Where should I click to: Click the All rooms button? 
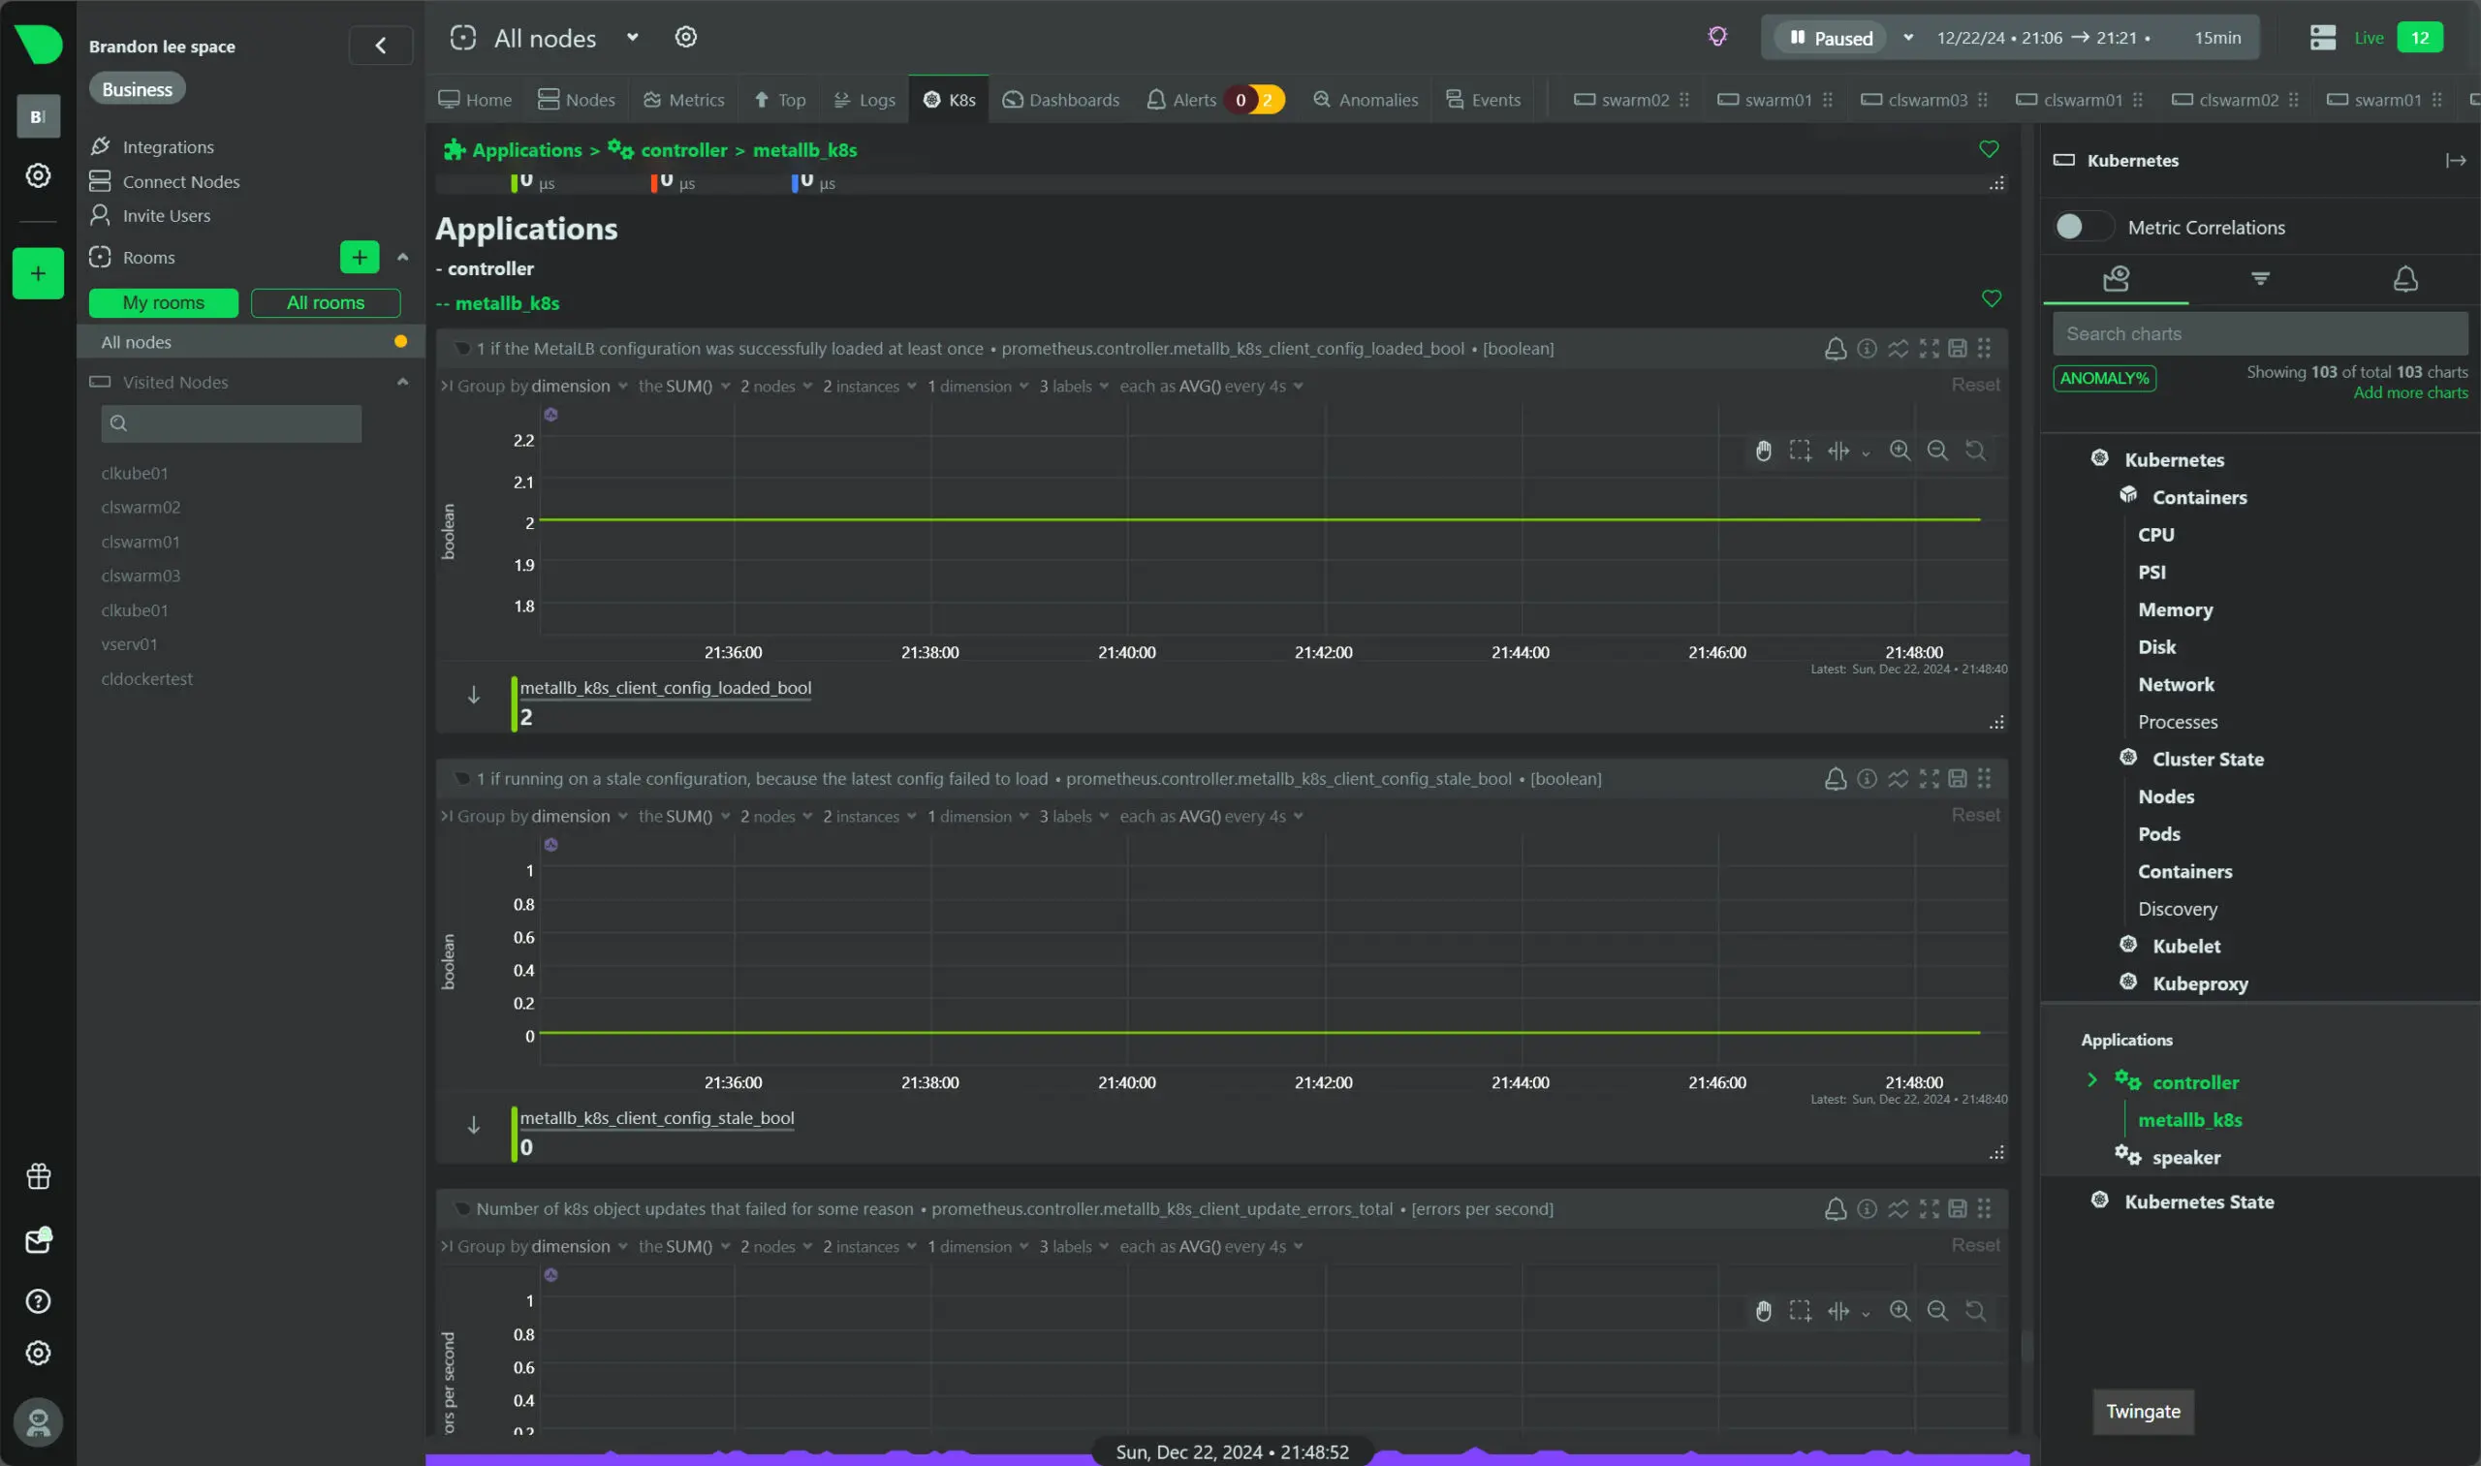click(325, 303)
